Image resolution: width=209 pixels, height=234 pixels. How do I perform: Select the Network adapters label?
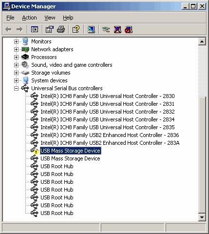coord(52,49)
